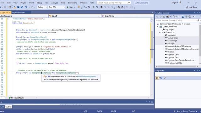
Task: Select the System.Data reference
Action: pyautogui.click(x=173, y=57)
